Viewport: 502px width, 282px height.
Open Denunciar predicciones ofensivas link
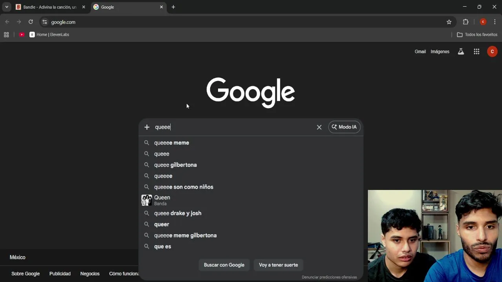tap(329, 277)
